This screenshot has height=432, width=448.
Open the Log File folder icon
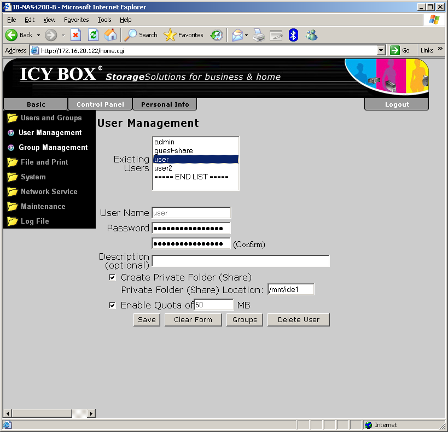coord(12,221)
